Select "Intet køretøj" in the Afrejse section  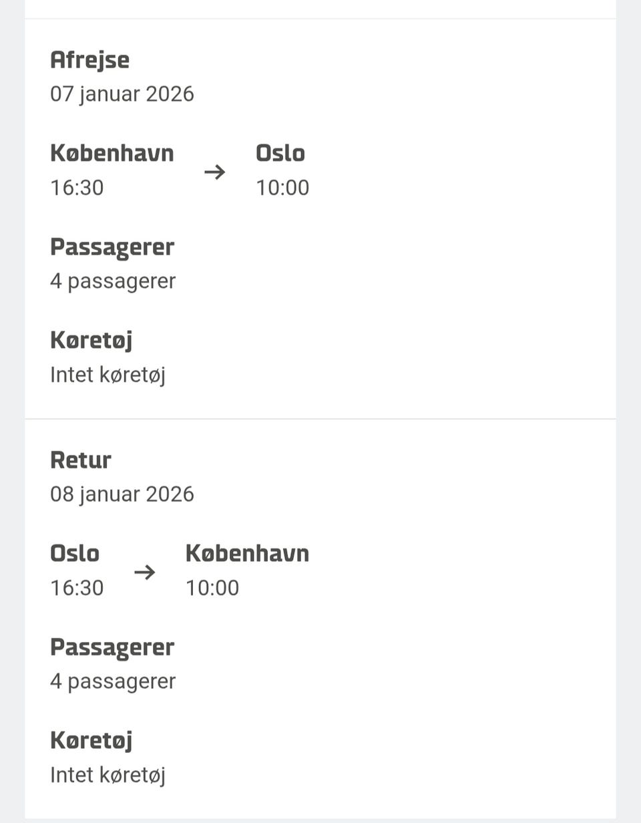[108, 375]
